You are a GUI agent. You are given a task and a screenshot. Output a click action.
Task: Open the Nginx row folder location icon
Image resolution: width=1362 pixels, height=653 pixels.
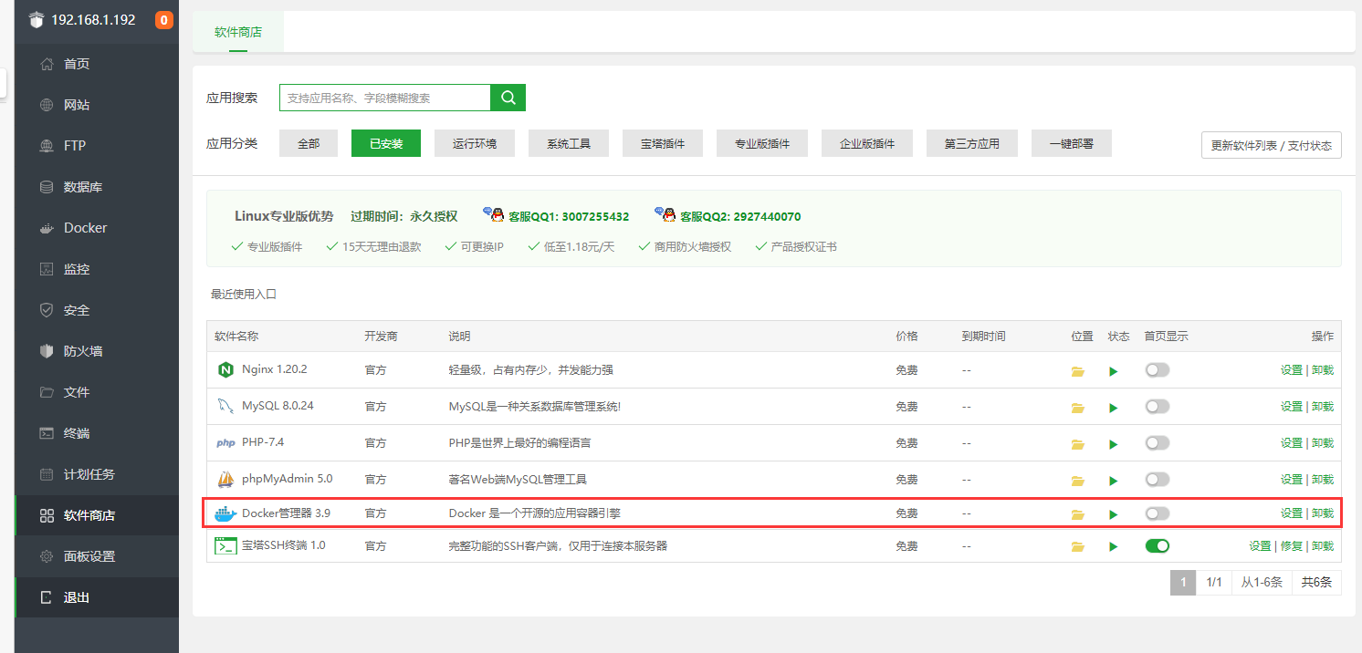tap(1078, 371)
